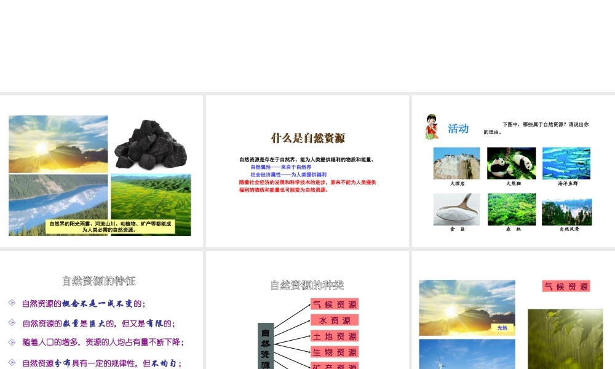This screenshot has width=615, height=369.
Task: Click the bullet about 分布具有一定的规律性
Action: [x=101, y=363]
